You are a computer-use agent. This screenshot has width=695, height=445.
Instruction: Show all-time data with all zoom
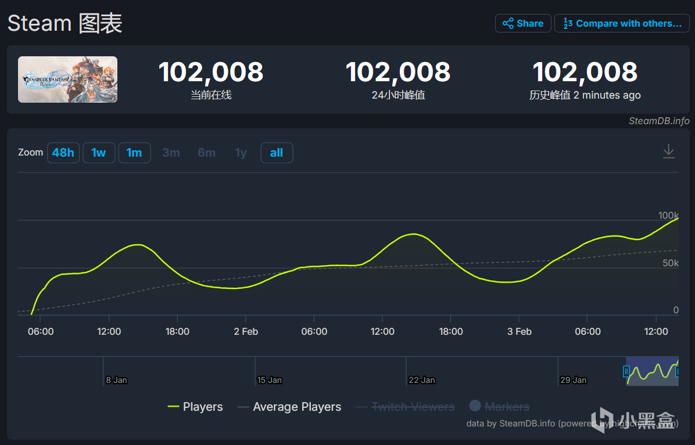(277, 153)
